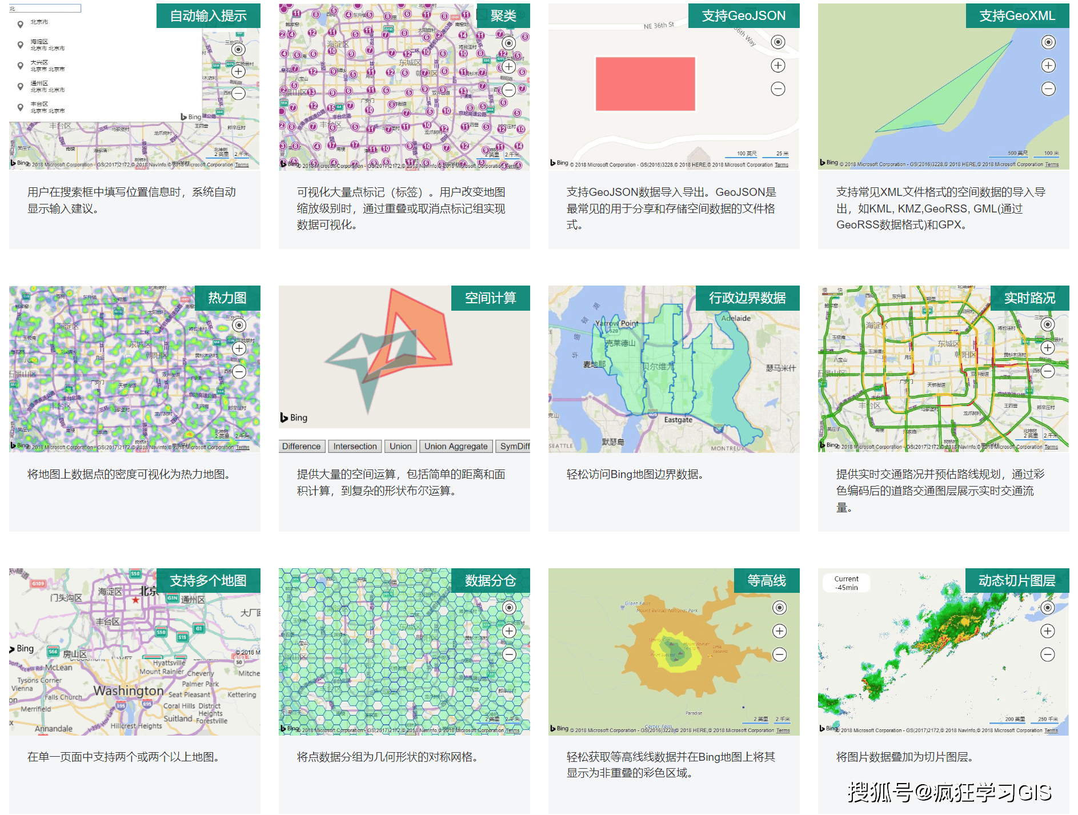Click the Difference operation button

[x=301, y=446]
